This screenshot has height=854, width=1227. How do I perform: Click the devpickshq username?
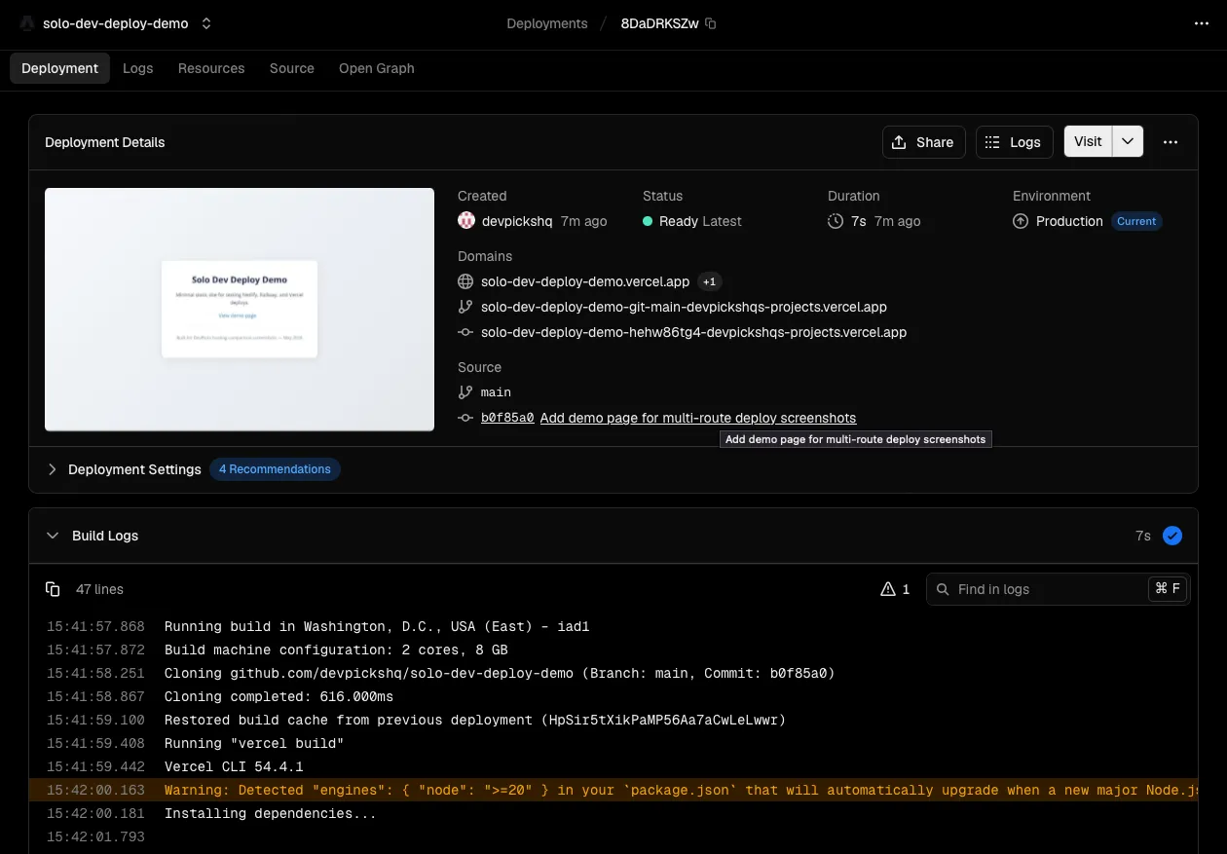pyautogui.click(x=517, y=221)
